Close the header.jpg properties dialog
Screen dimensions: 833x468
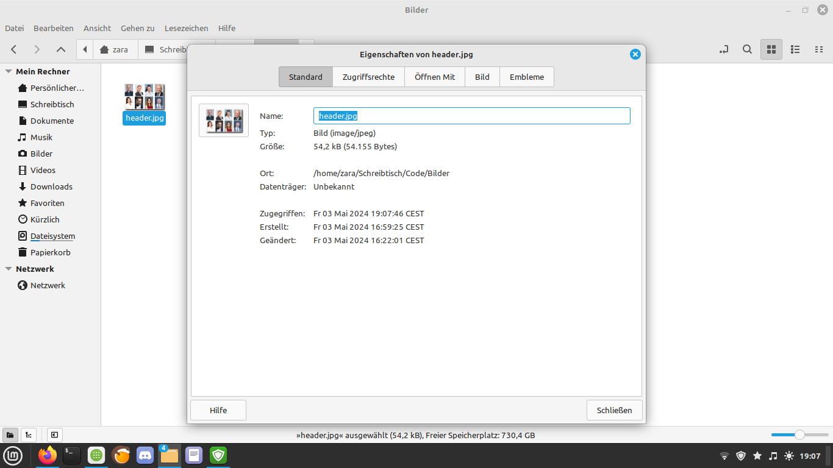point(635,54)
